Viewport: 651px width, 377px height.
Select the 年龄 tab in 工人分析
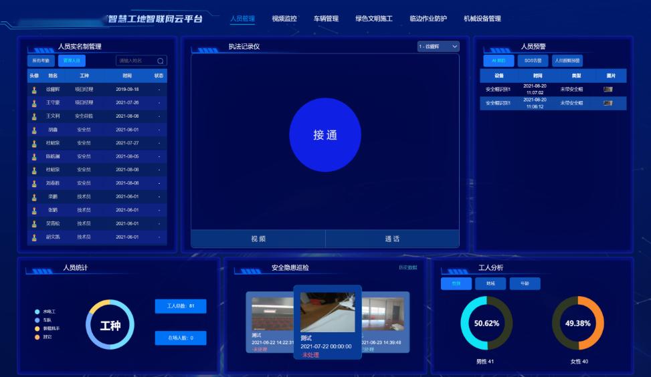(x=525, y=283)
